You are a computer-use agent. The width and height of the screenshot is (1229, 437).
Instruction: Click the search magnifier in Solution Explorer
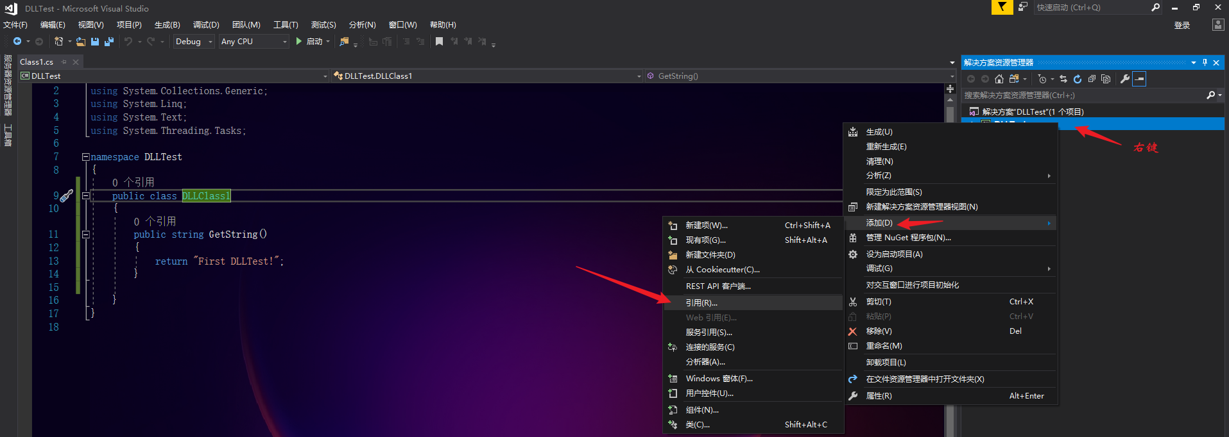[1210, 95]
